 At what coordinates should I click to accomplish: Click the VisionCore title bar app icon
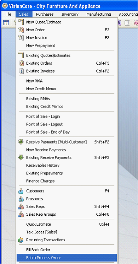(5, 6)
